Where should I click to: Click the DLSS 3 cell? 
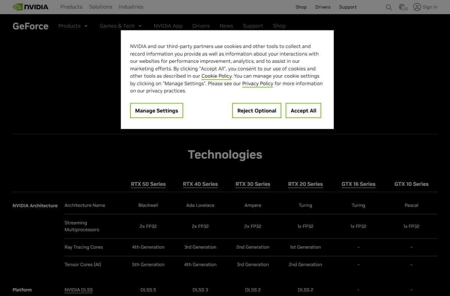pos(200,290)
